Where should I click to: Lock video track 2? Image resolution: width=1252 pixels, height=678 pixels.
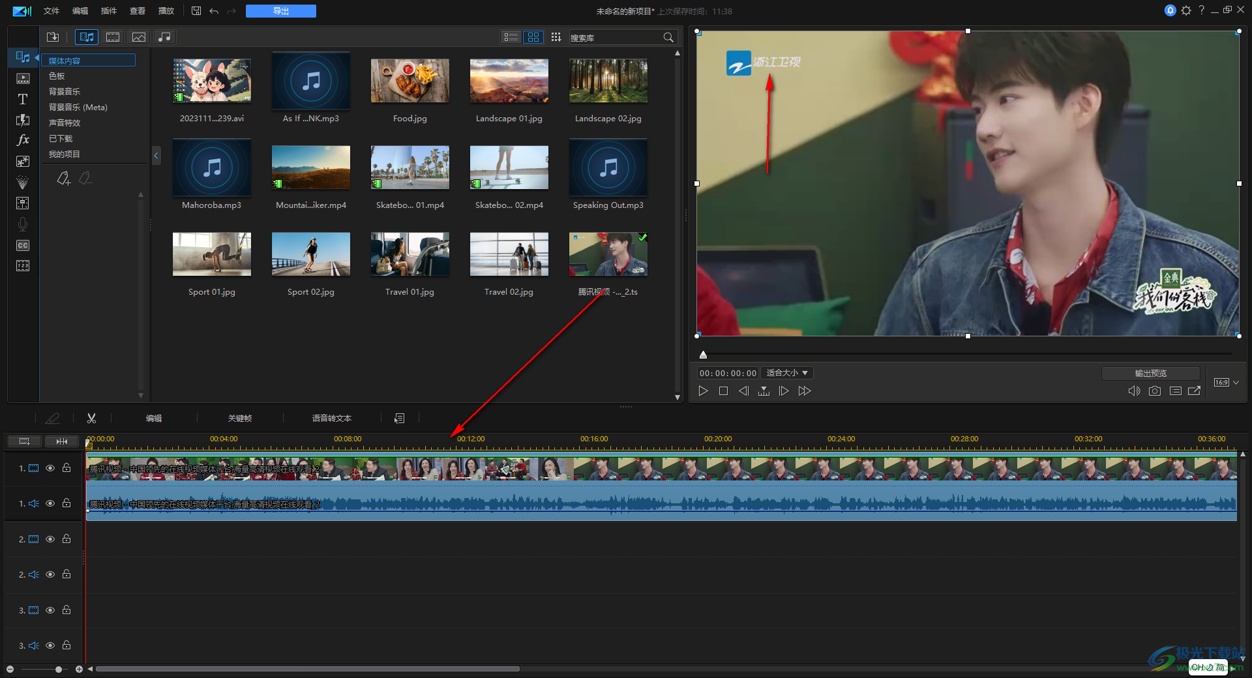67,538
